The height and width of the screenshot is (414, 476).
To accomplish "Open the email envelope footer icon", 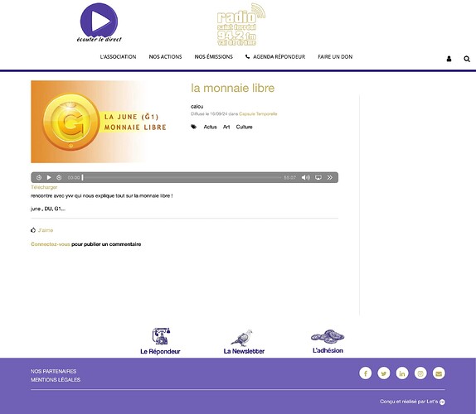I will pyautogui.click(x=439, y=373).
